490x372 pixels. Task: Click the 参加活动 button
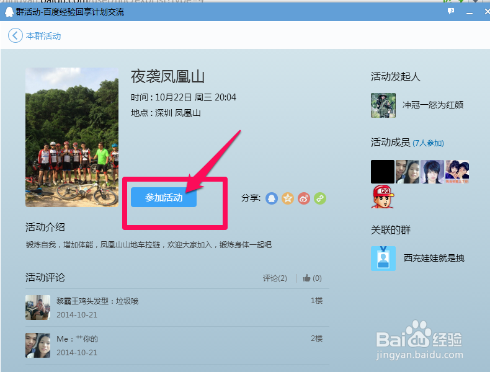[164, 197]
